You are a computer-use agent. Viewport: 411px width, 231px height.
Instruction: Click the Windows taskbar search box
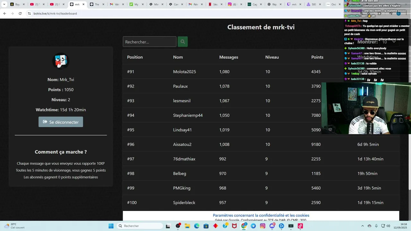click(x=140, y=226)
